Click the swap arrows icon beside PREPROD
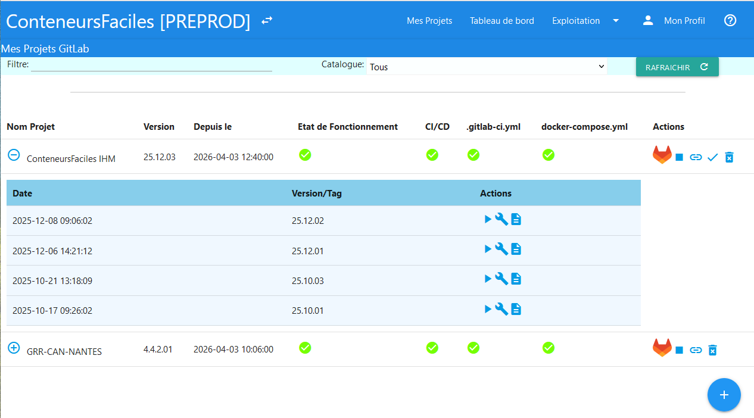The image size is (754, 418). pyautogui.click(x=267, y=21)
